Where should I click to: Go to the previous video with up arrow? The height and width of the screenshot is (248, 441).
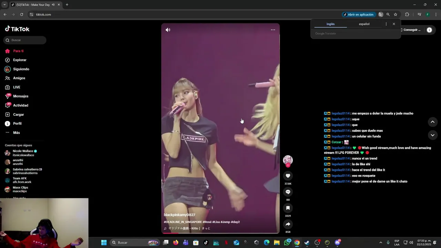(432, 122)
